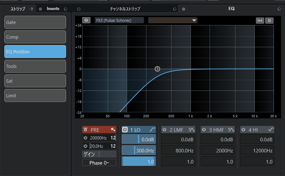
Task: Open the チャンネルストリップ tab
Action: tap(125, 9)
